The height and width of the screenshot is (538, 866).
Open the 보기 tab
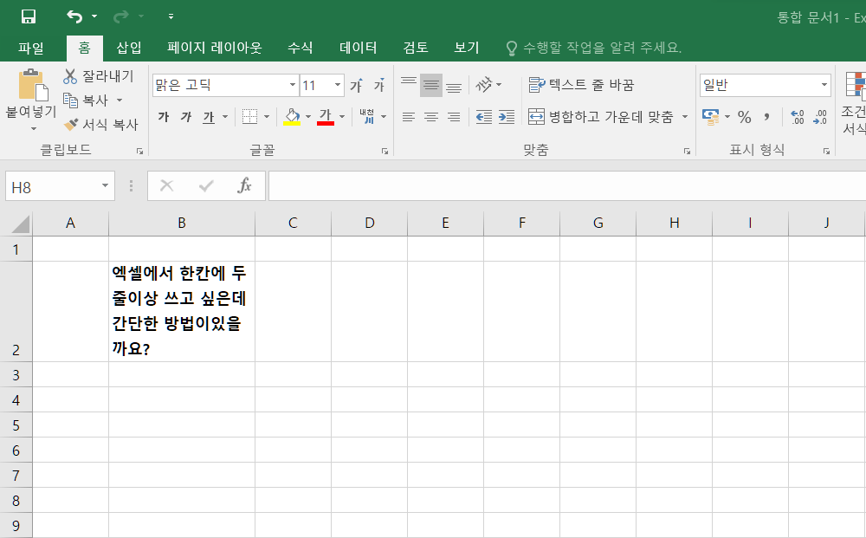pos(467,48)
